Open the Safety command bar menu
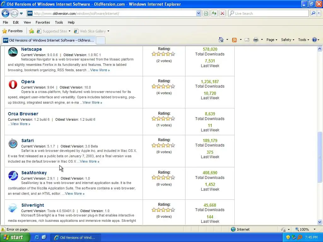Viewport: 323px width, 242px height. [x=288, y=40]
